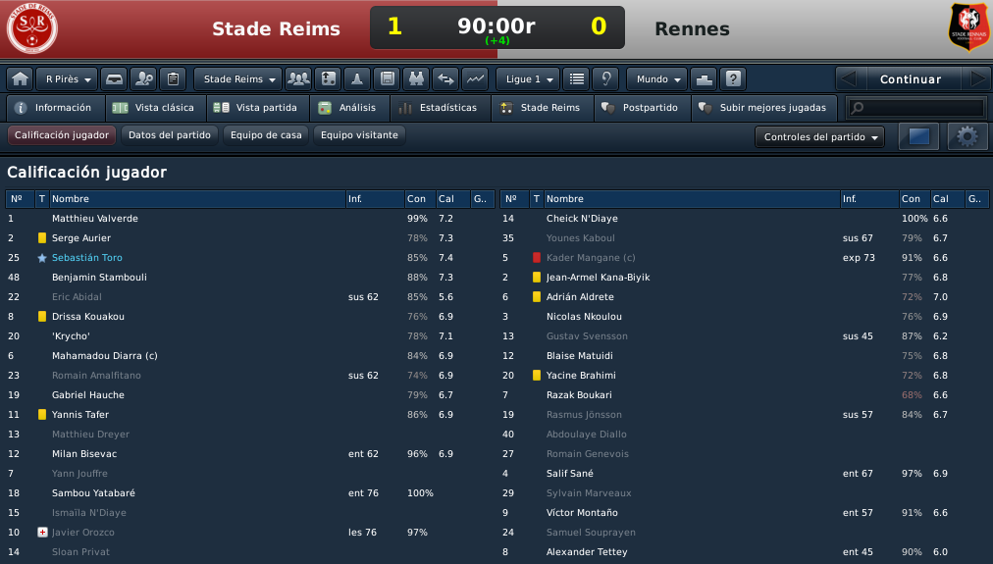Viewport: 993px width, 564px height.
Task: Open the help question mark icon
Action: coord(733,79)
